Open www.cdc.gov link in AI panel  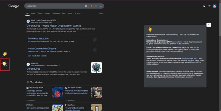pyautogui.click(x=194, y=47)
